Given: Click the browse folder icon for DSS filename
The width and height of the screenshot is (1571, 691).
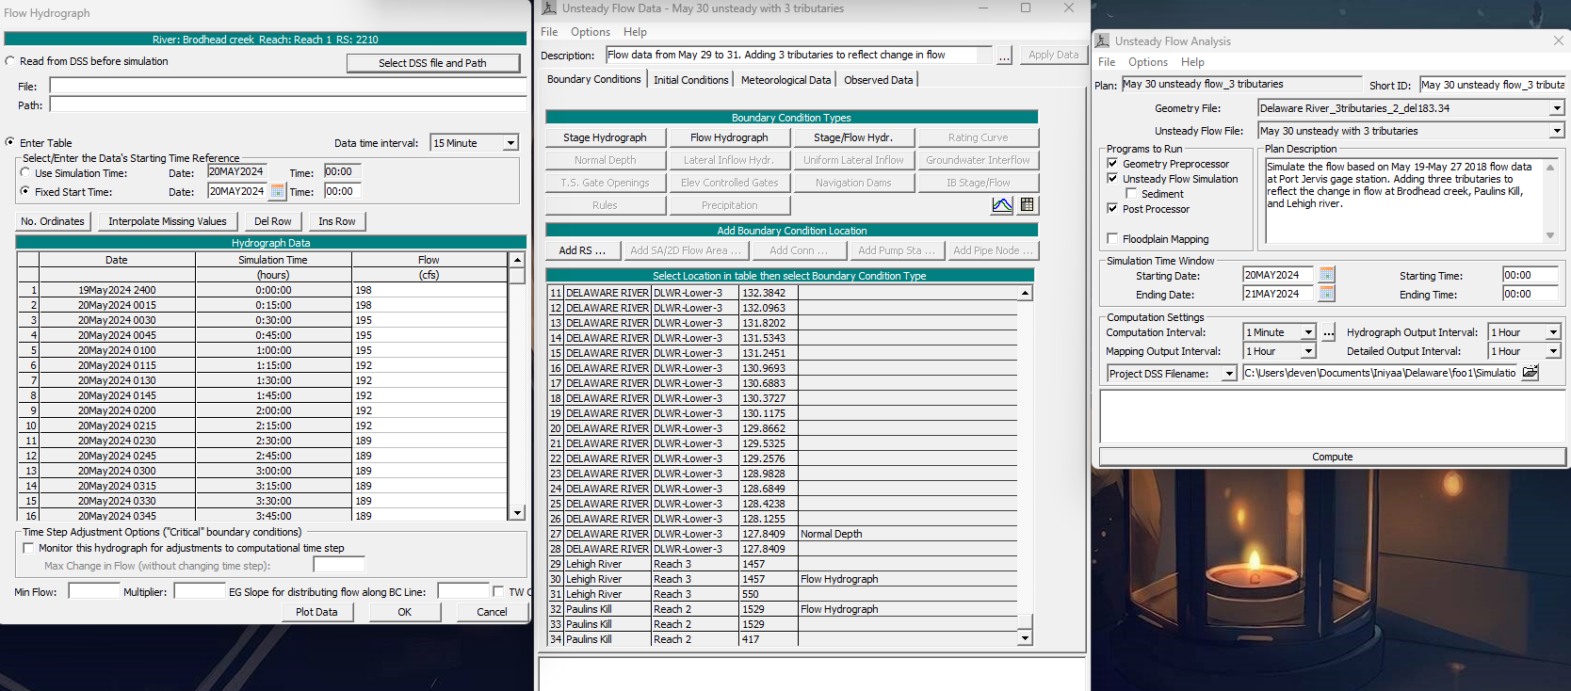Looking at the screenshot, I should tap(1531, 373).
